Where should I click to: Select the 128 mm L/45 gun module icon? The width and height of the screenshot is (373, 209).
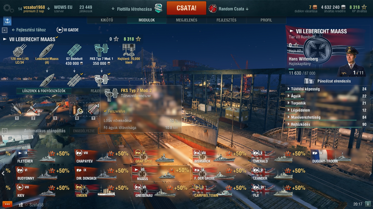(20, 51)
